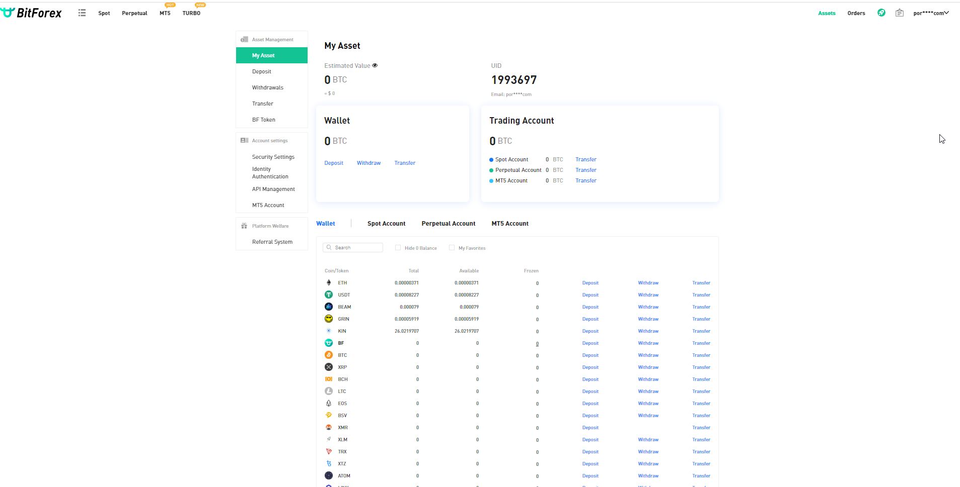
Task: Go to Assets in the header
Action: coord(827,13)
